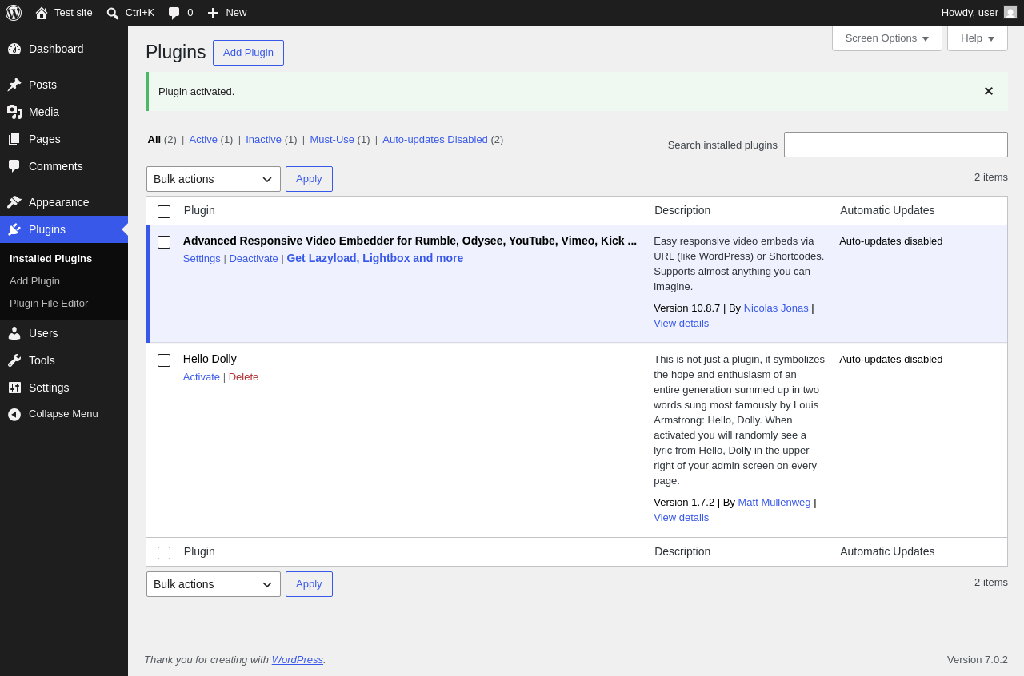View details for Hello Dolly plugin
1024x676 pixels.
pos(681,517)
